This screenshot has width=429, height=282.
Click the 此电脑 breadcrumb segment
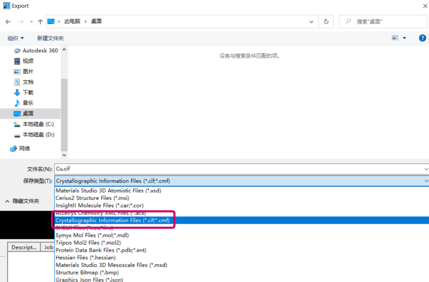(72, 21)
